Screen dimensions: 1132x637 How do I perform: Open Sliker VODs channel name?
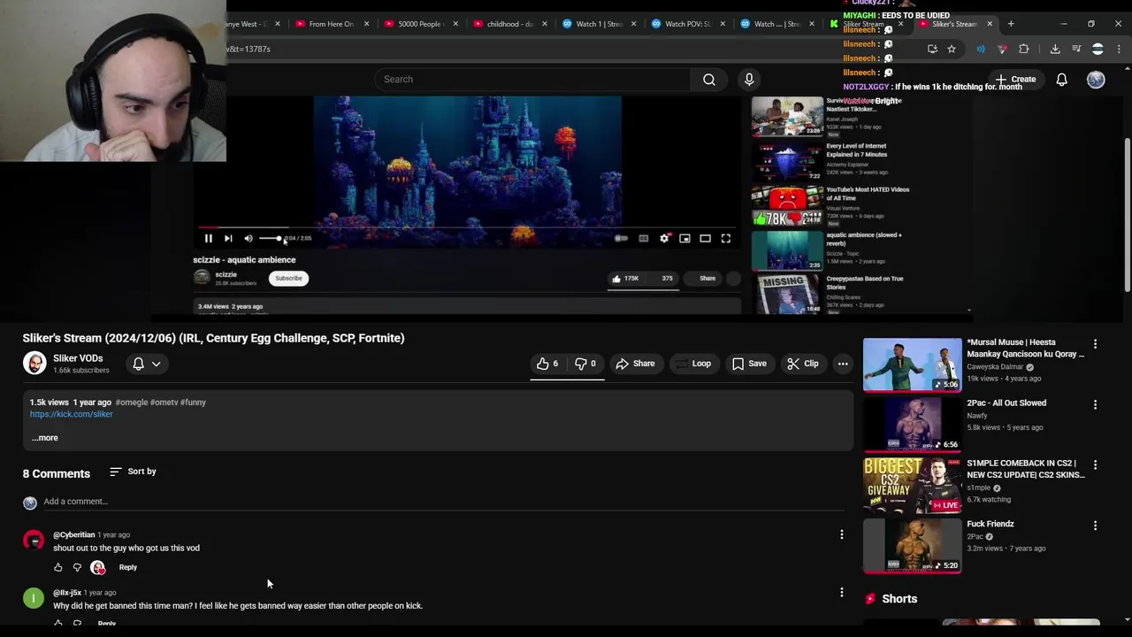coord(78,358)
